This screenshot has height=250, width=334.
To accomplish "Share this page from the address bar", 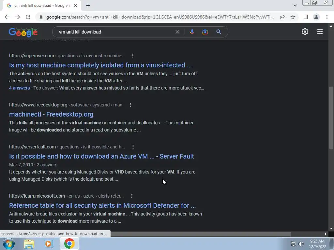I will click(x=282, y=17).
